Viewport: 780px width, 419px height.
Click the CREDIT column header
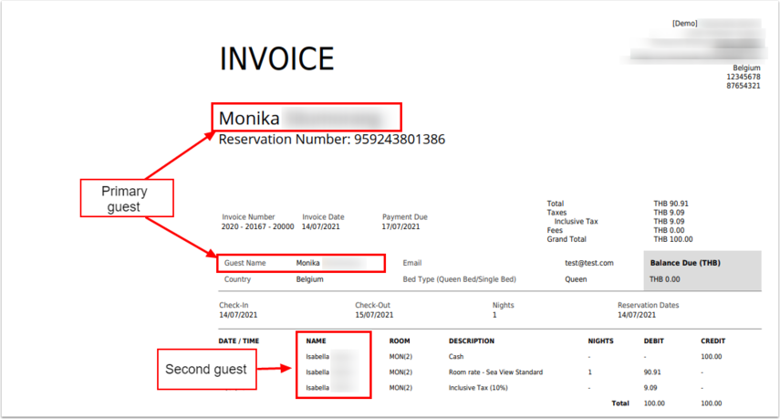coord(712,341)
